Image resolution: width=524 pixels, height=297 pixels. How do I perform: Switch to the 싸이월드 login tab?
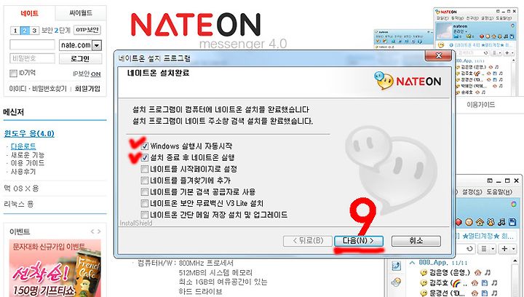(81, 13)
